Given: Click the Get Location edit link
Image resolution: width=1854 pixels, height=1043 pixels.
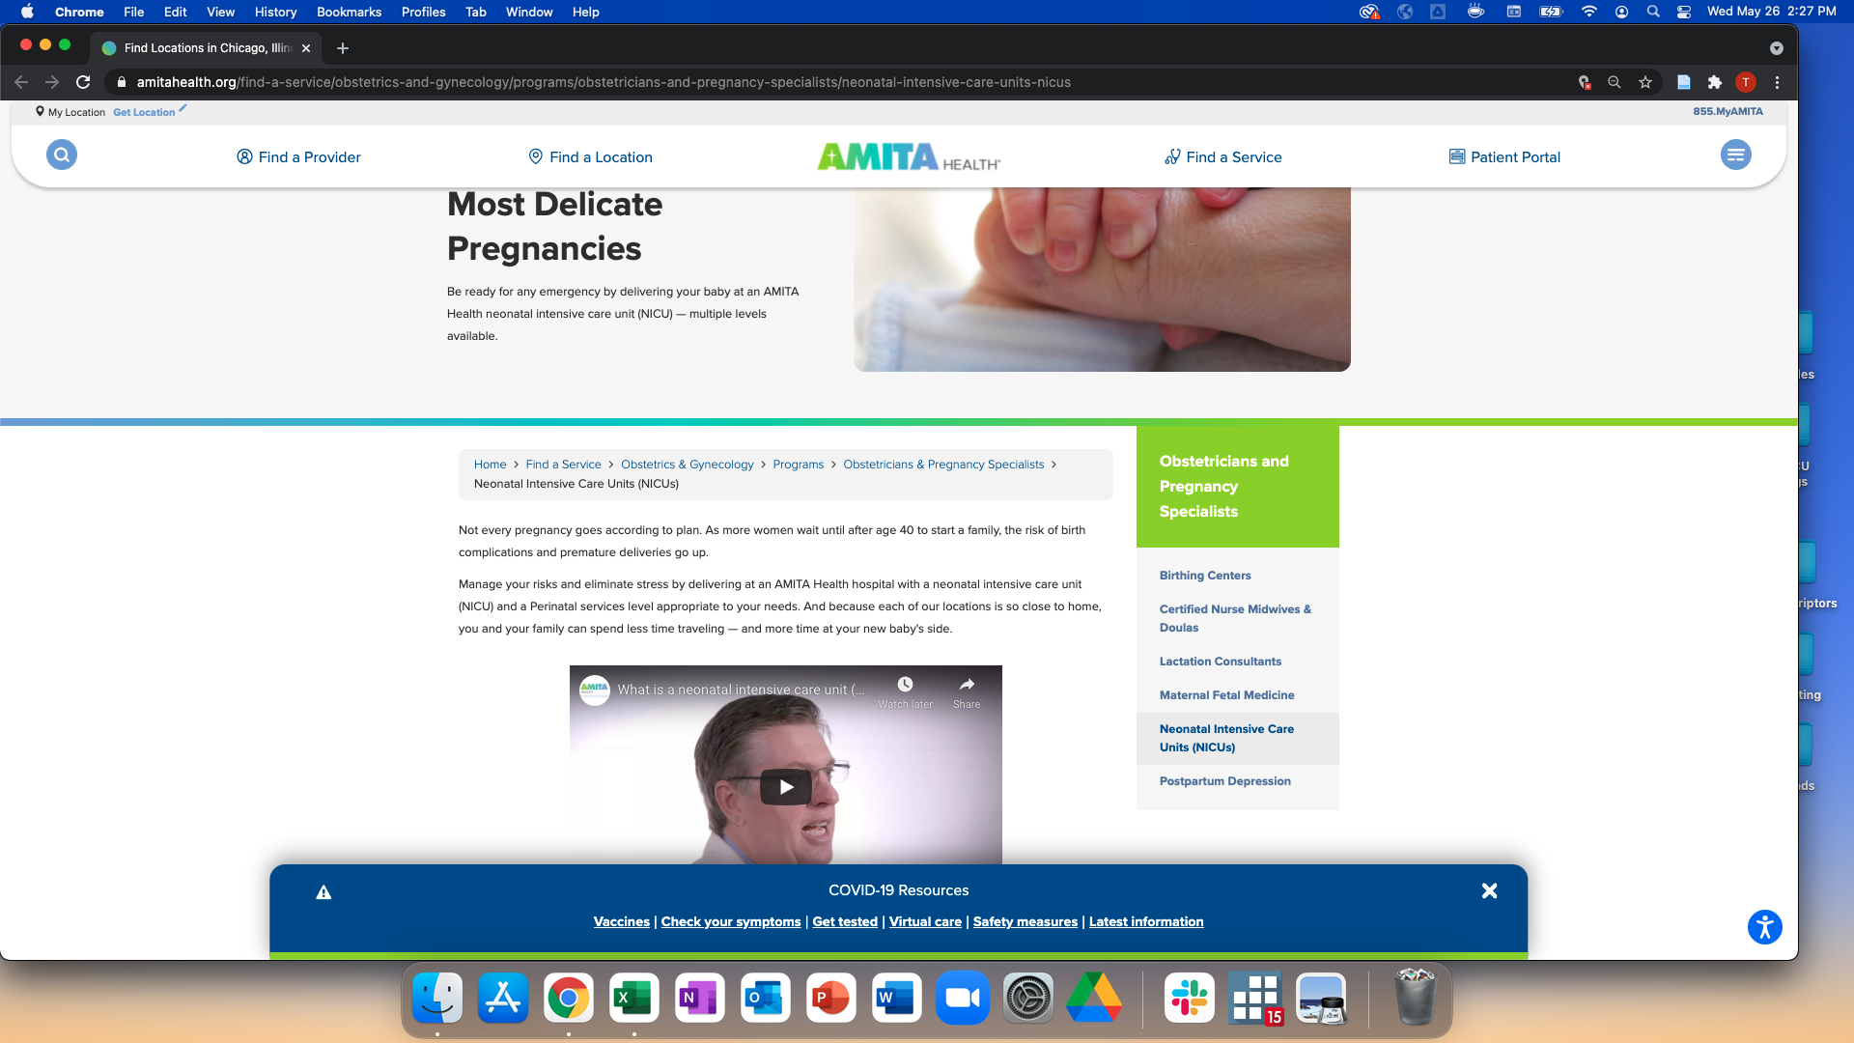Looking at the screenshot, I should [x=145, y=112].
